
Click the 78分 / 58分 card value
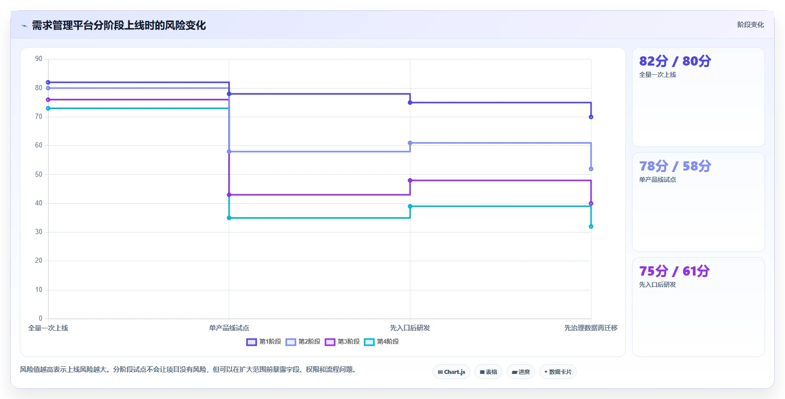coord(675,166)
